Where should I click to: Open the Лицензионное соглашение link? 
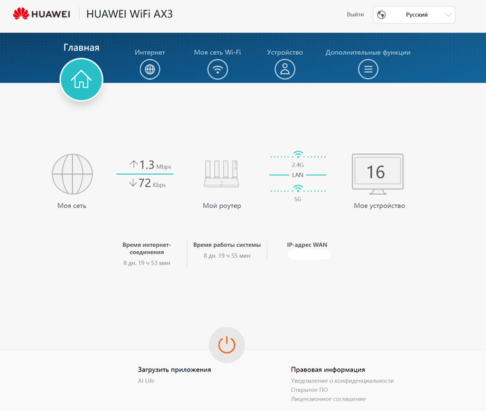328,399
